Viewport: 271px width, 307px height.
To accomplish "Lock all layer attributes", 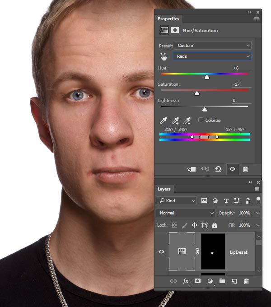I will (x=215, y=225).
